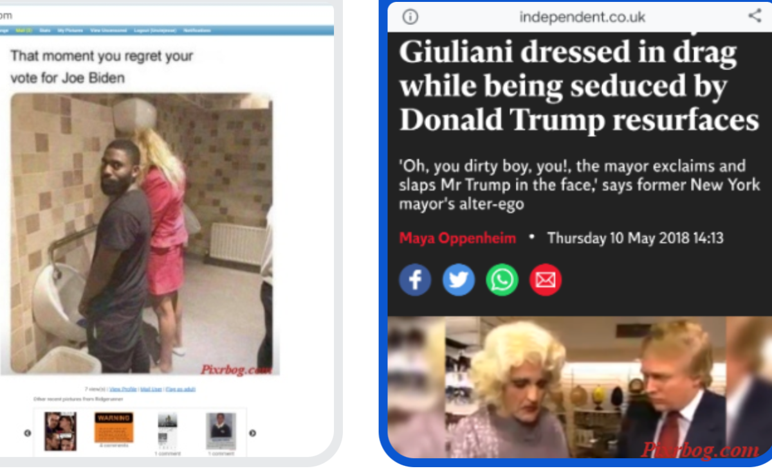This screenshot has height=471, width=772.
Task: Share the article on Facebook
Action: (x=415, y=280)
